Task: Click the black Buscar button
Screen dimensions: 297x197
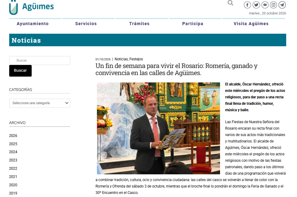Action: point(20,71)
